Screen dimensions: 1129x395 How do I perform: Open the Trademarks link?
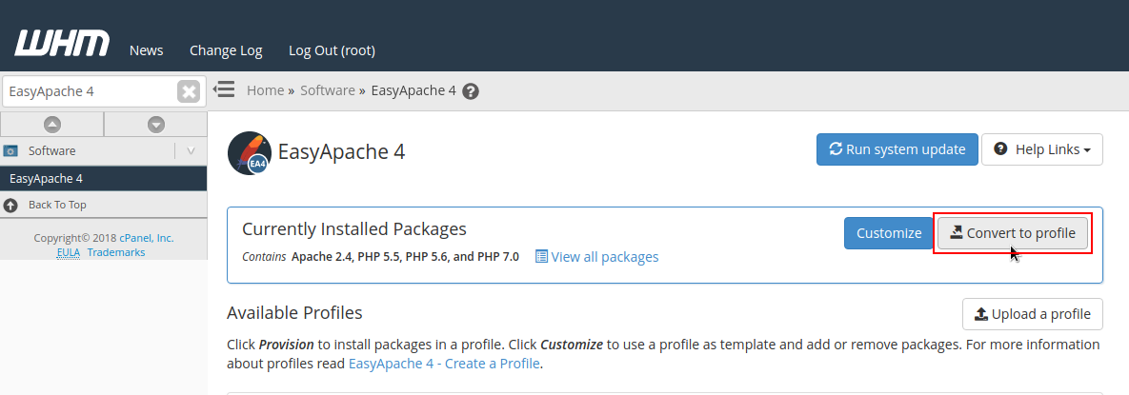[116, 252]
